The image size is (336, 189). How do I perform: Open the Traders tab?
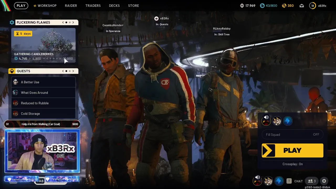[x=93, y=6]
